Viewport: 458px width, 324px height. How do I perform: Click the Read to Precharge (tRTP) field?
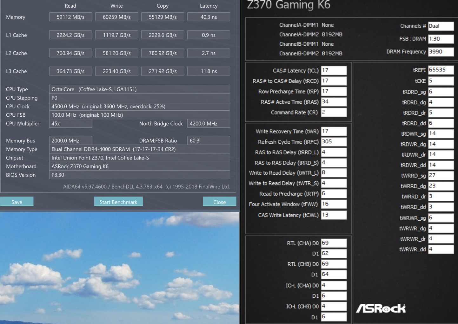[334, 194]
